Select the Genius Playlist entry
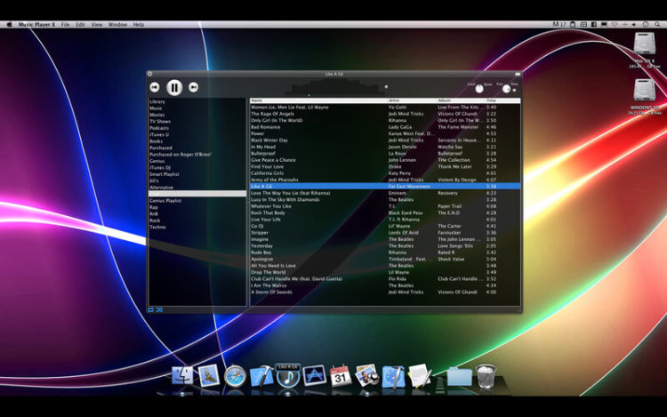667x417 pixels. [165, 201]
